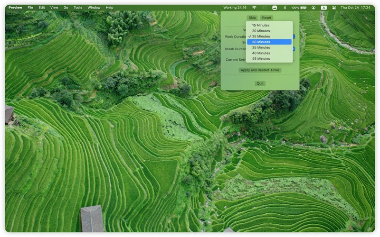Viewport: 380px width, 237px height.
Task: Open Control Center in the menu bar
Action: [334, 8]
